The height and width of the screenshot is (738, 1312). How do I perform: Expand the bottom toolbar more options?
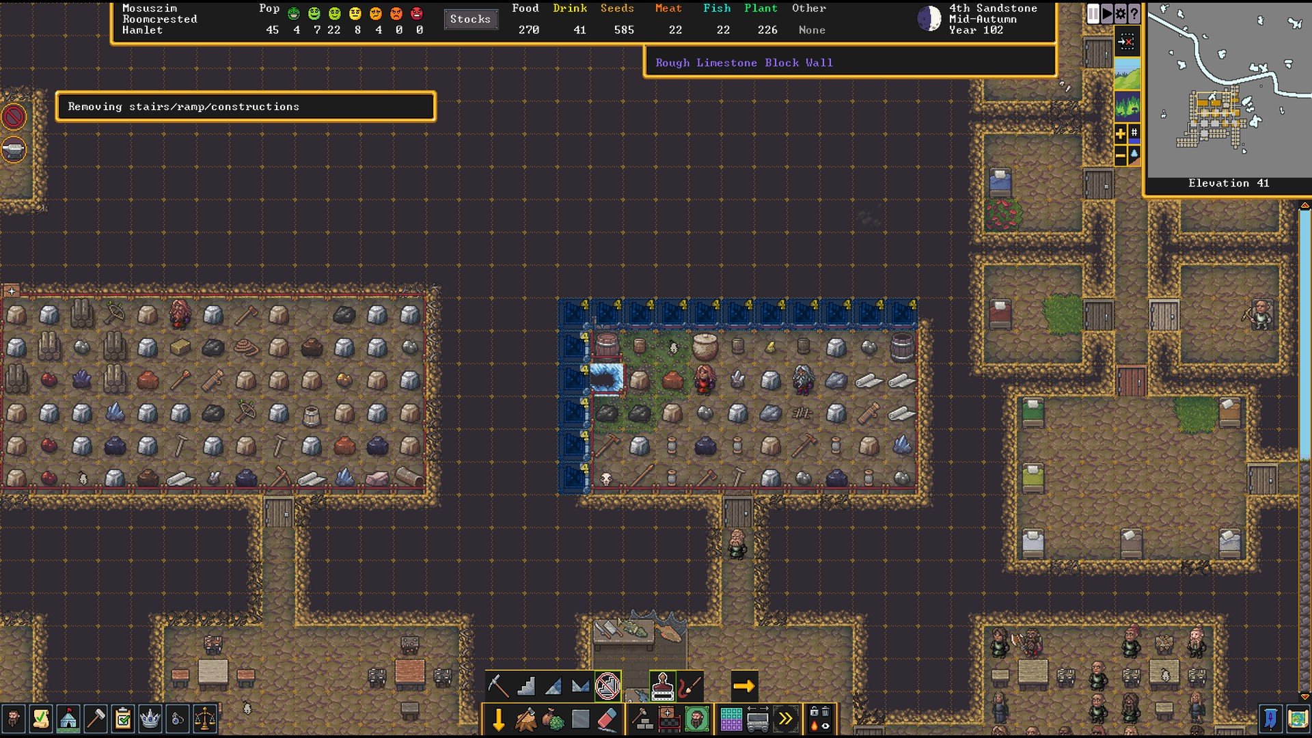point(787,718)
